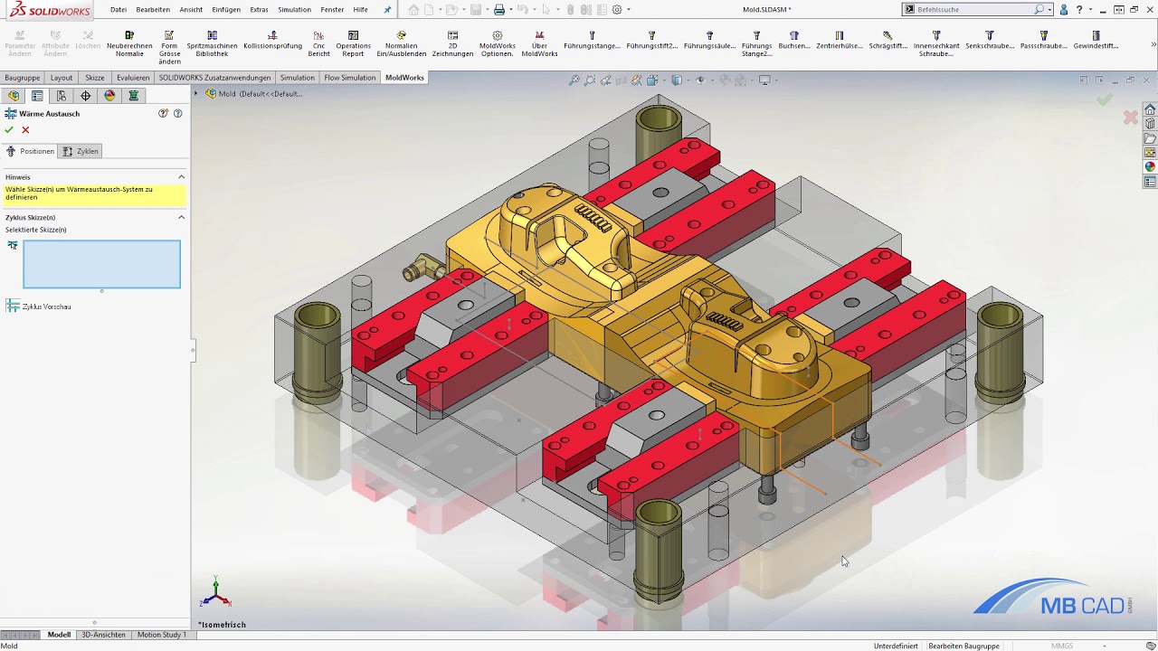Viewport: 1158px width, 651px height.
Task: Switch to the Motion Study 1 tab
Action: 162,635
